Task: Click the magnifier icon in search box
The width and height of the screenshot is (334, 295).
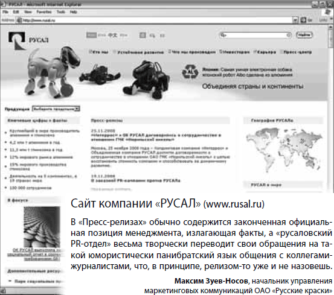Action: [x=223, y=35]
